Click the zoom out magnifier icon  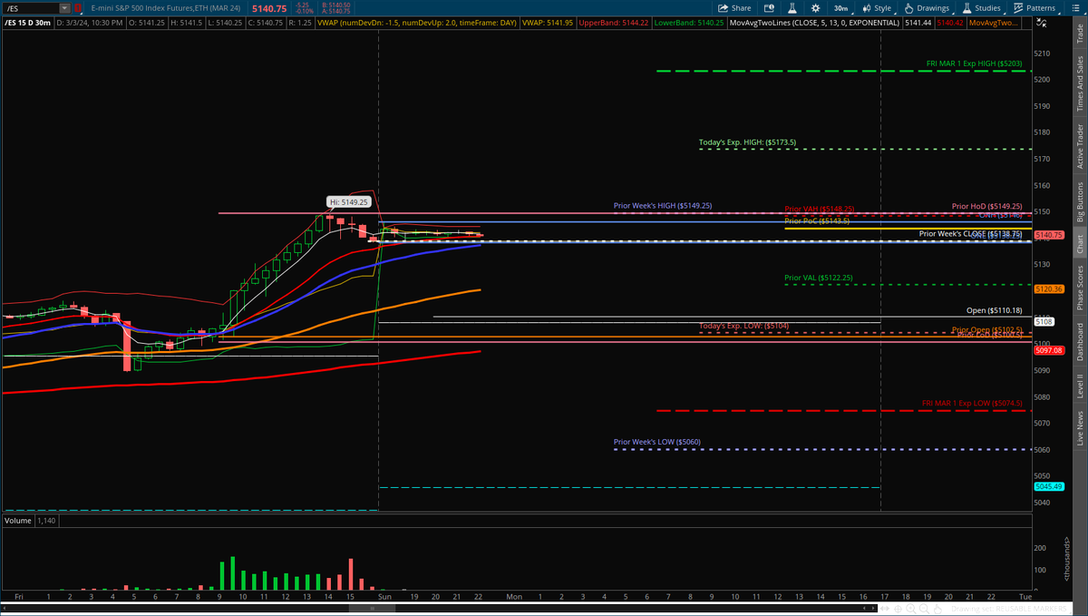(x=924, y=609)
